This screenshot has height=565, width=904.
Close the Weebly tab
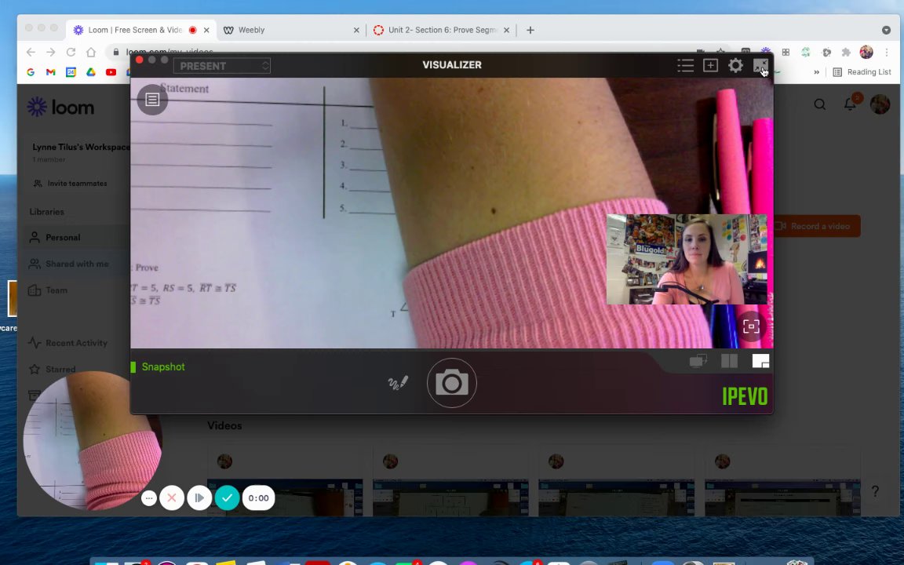tap(356, 30)
